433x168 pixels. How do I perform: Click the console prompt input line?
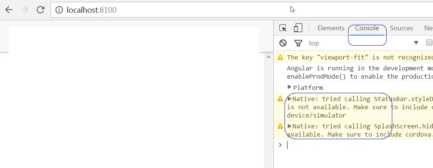tap(359, 145)
